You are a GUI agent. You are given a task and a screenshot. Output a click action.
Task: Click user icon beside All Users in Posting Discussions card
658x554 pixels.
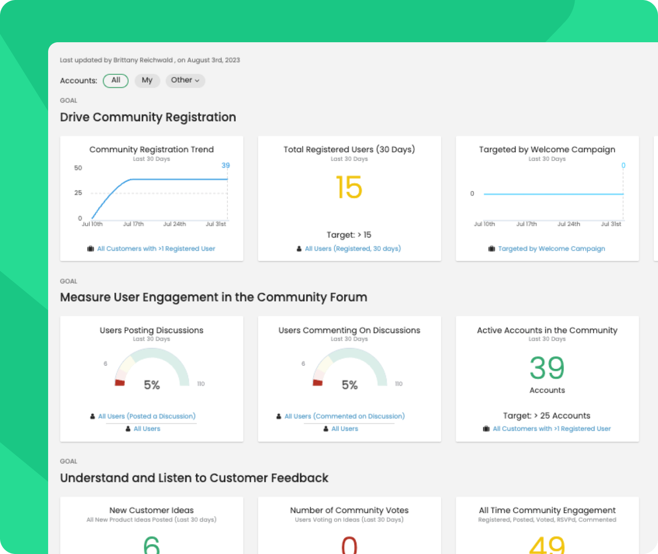coord(128,429)
